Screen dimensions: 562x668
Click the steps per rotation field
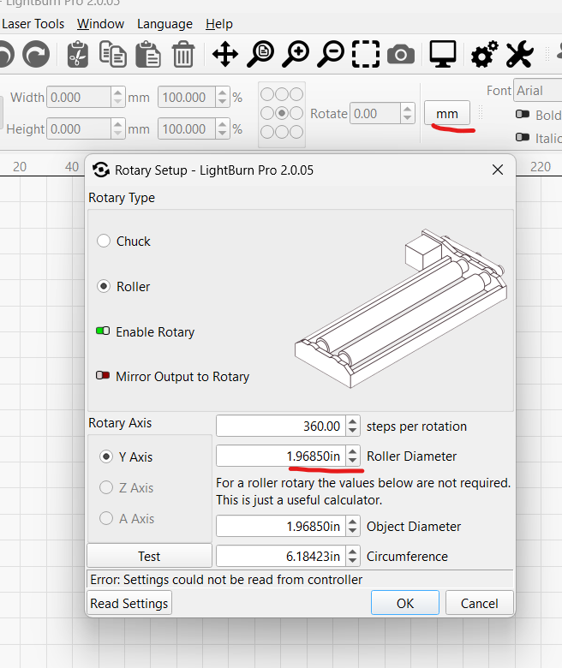(279, 426)
